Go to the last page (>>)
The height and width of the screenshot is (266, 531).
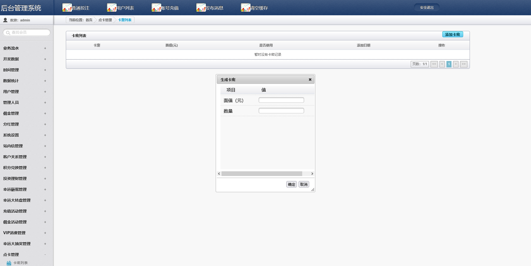[x=464, y=64]
